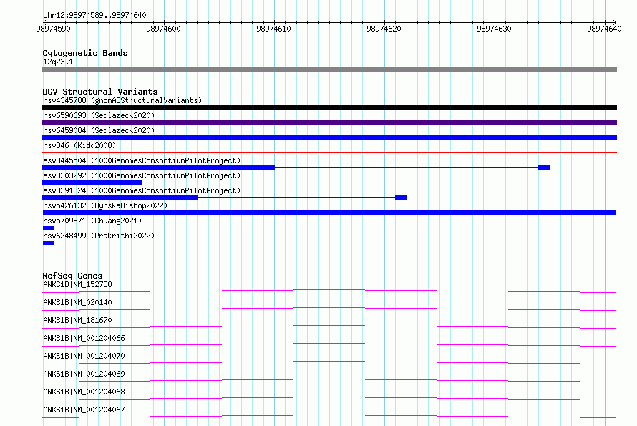Screen dimensions: 637x426
Task: Click the small right block of esv3445504
Action: coord(545,168)
